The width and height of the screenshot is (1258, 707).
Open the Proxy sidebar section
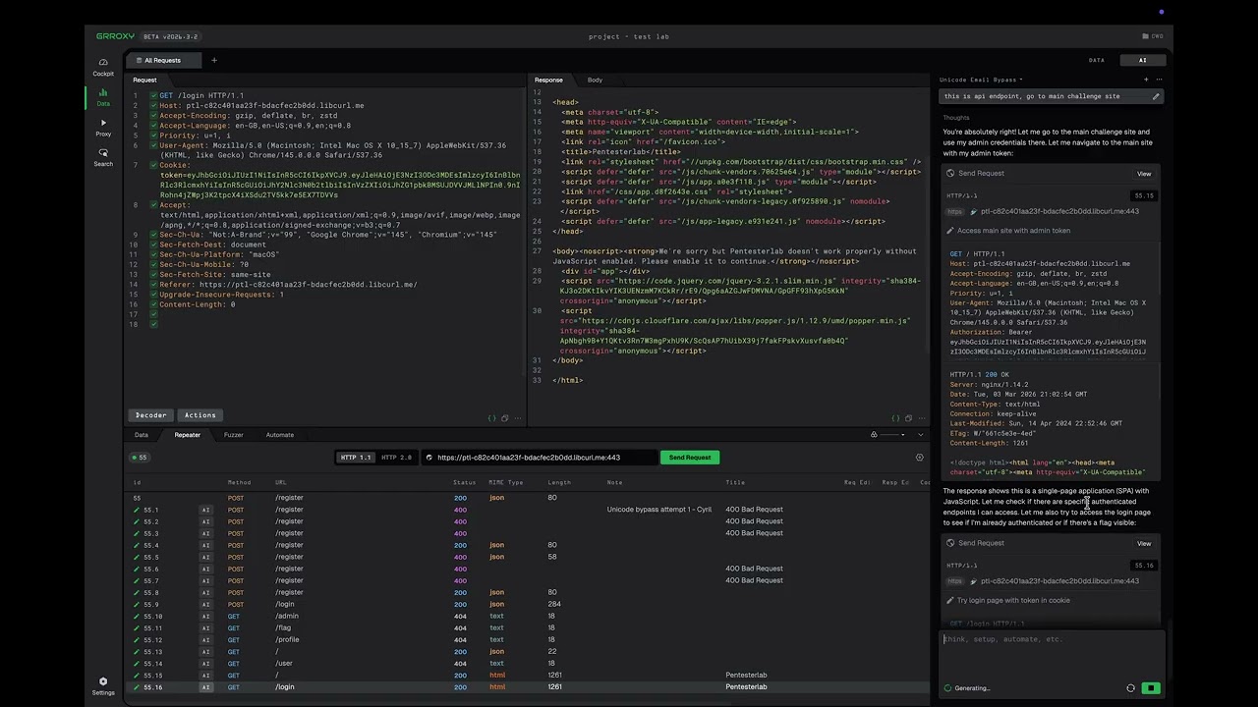pos(103,128)
